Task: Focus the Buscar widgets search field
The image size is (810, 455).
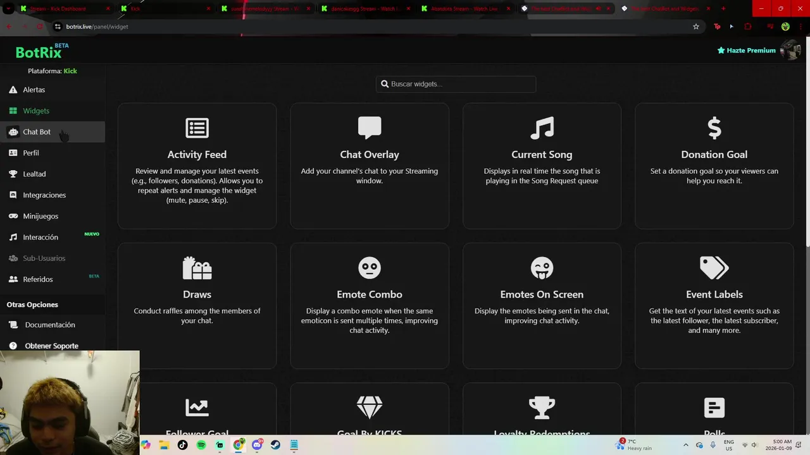Action: coord(456,84)
